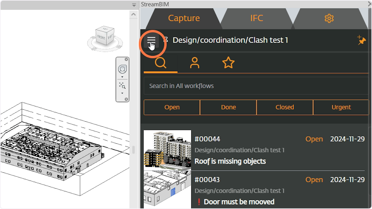This screenshot has height=209, width=372.
Task: Click the Open status of topic #00043
Action: 314,180
